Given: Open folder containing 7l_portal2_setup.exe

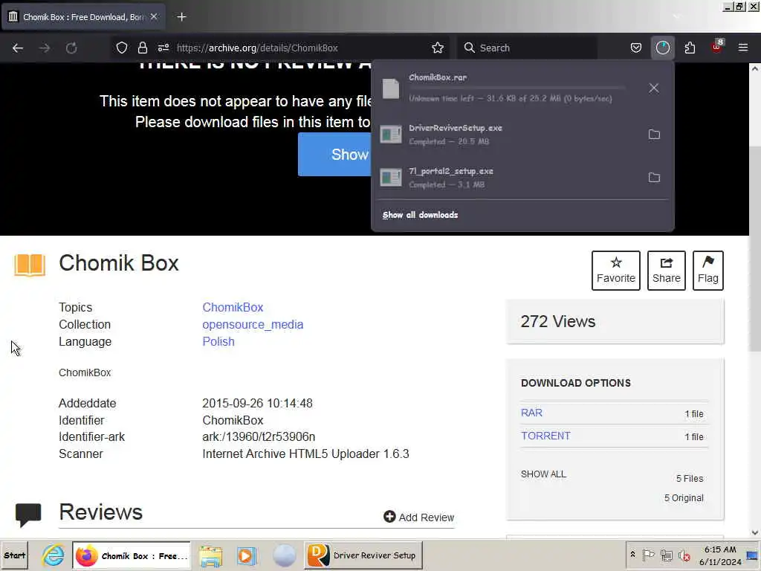Looking at the screenshot, I should (654, 177).
